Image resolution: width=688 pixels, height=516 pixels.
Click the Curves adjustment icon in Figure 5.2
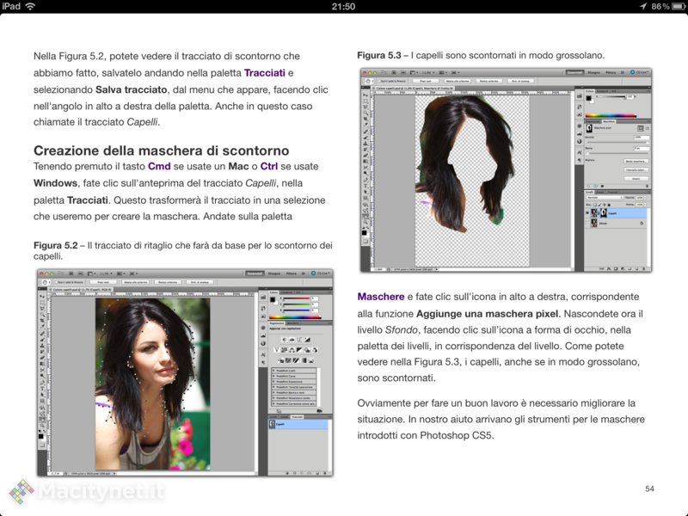299,340
